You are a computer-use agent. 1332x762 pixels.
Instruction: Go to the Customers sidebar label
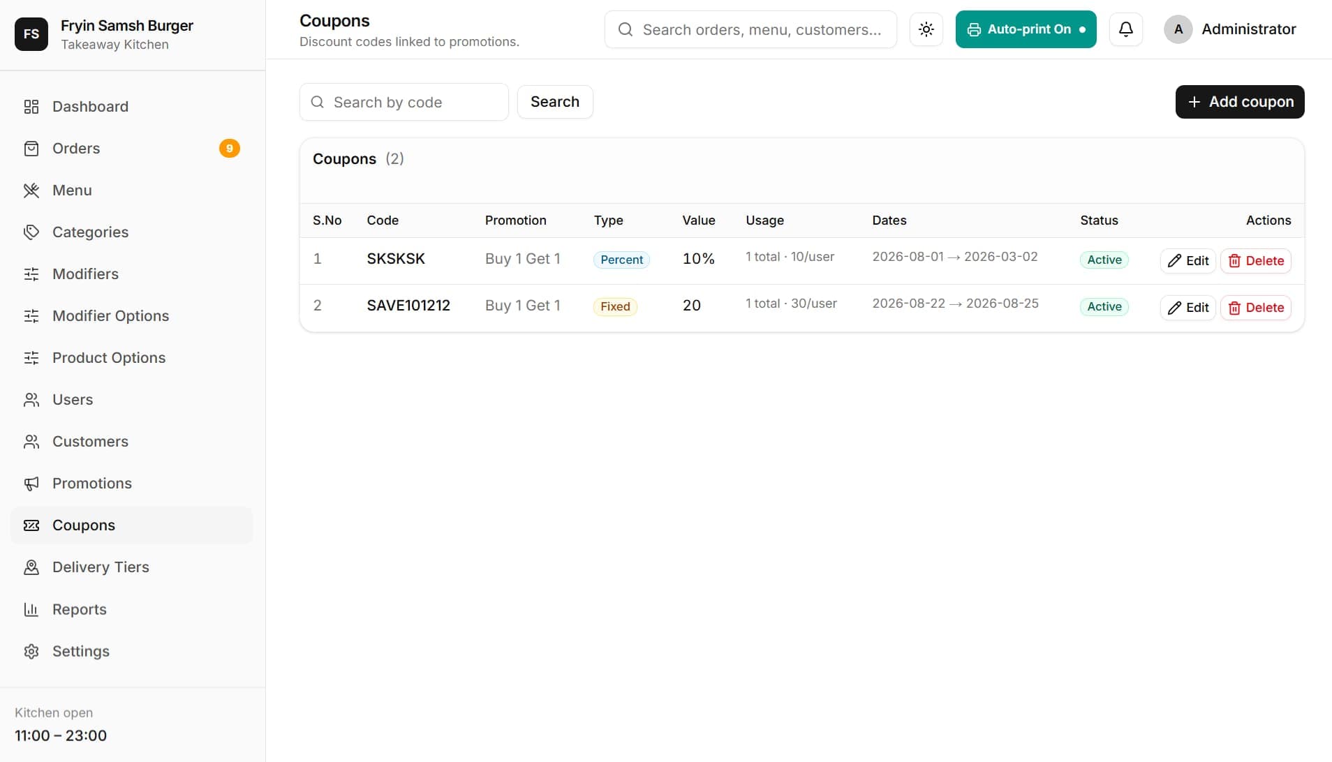pyautogui.click(x=90, y=442)
